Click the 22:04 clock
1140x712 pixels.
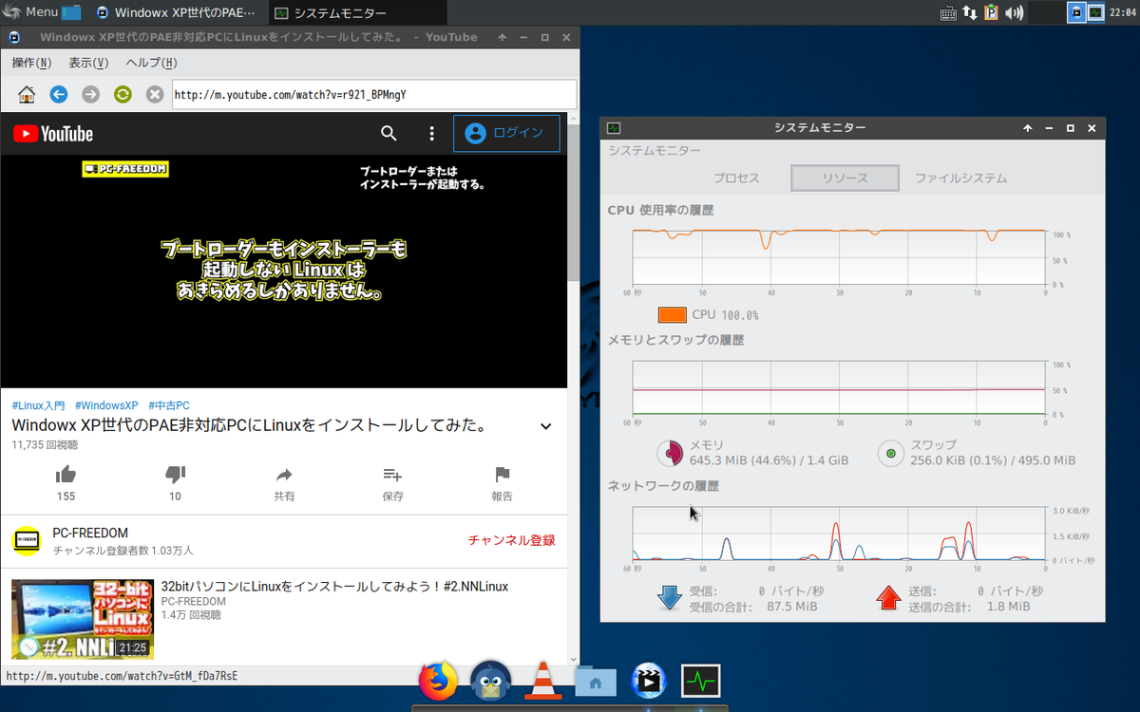(x=1124, y=13)
